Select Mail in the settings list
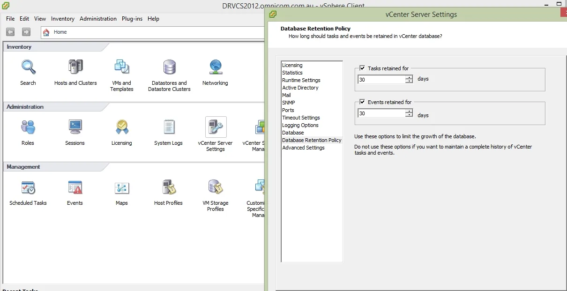The height and width of the screenshot is (291, 567). [286, 95]
